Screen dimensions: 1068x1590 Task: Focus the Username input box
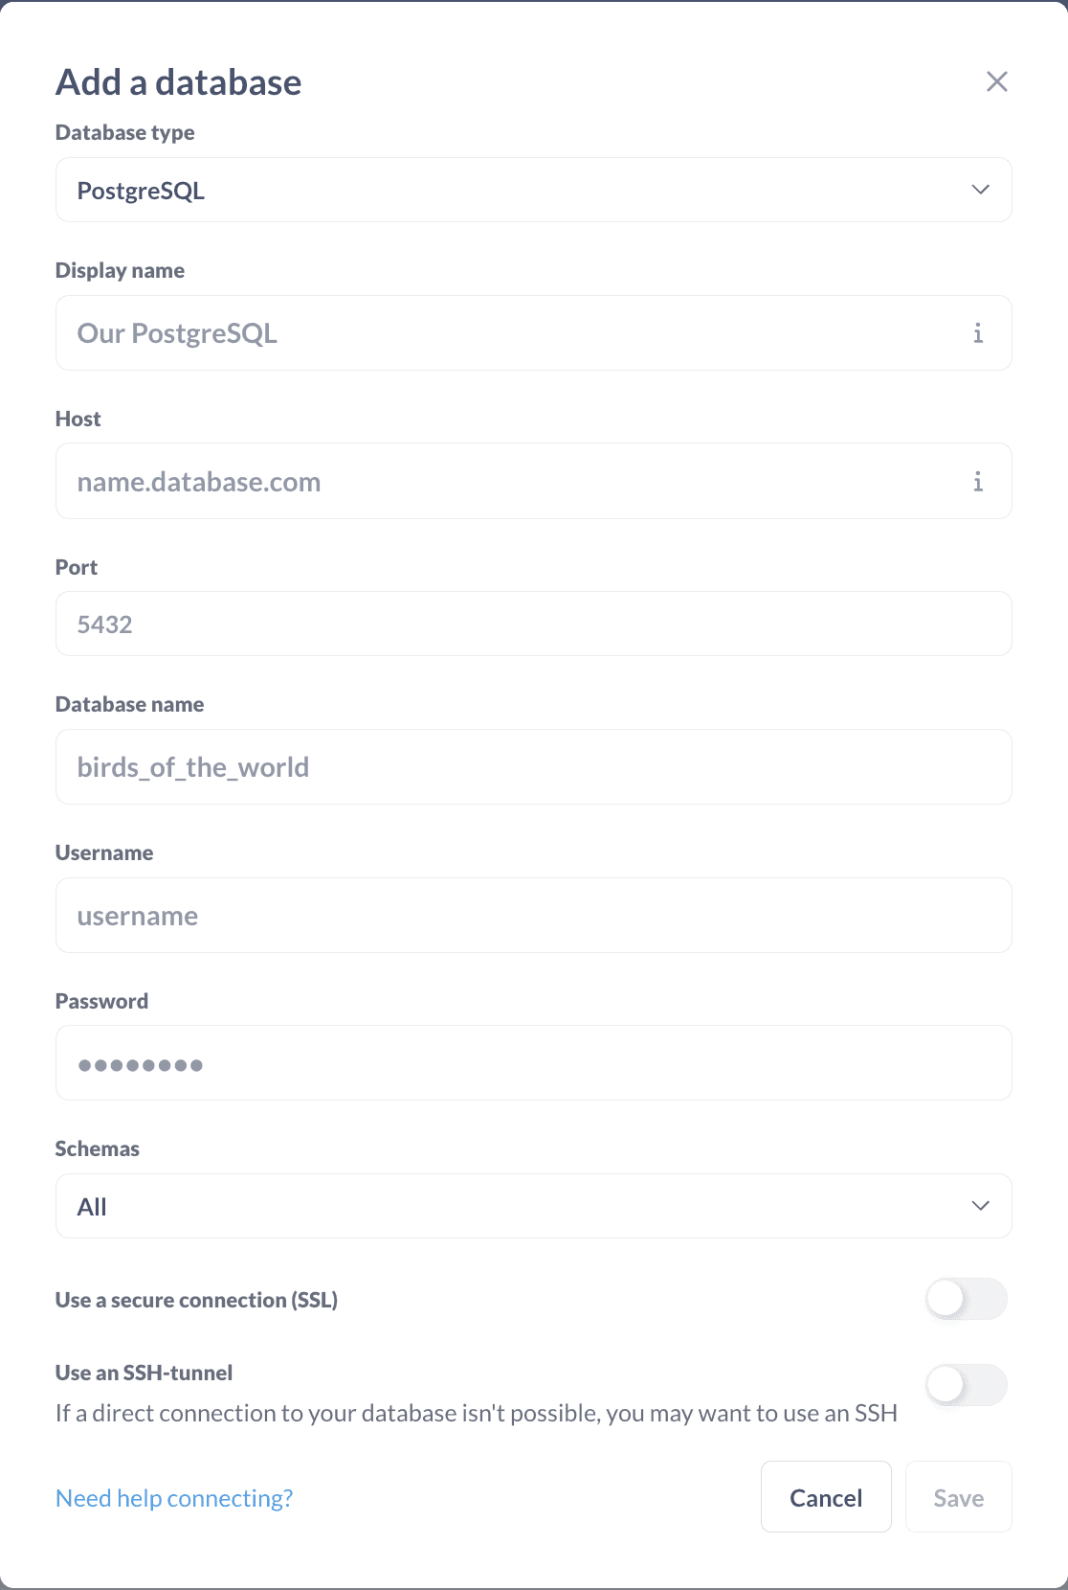click(533, 916)
